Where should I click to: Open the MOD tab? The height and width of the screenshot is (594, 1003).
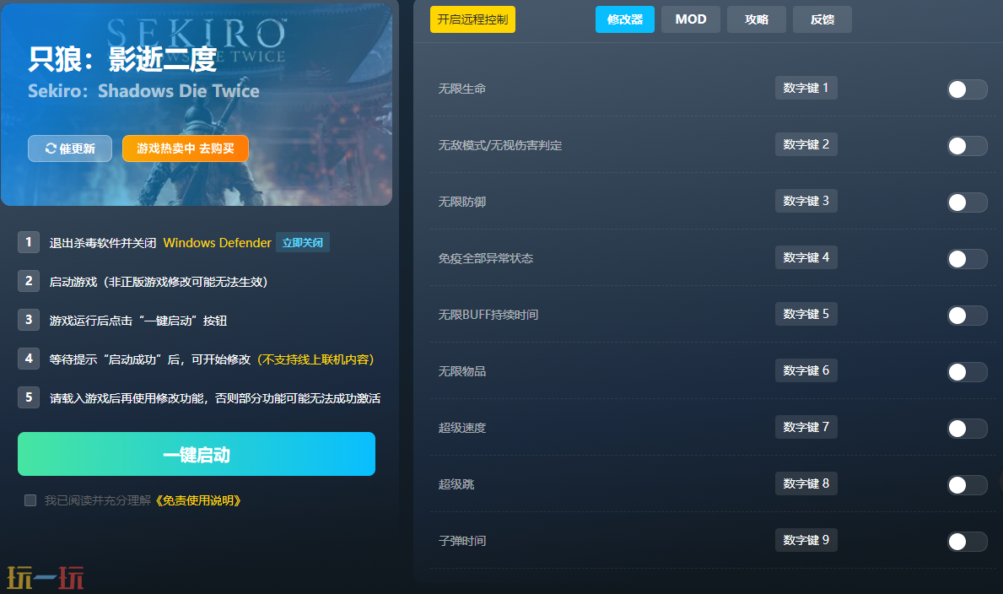[691, 19]
